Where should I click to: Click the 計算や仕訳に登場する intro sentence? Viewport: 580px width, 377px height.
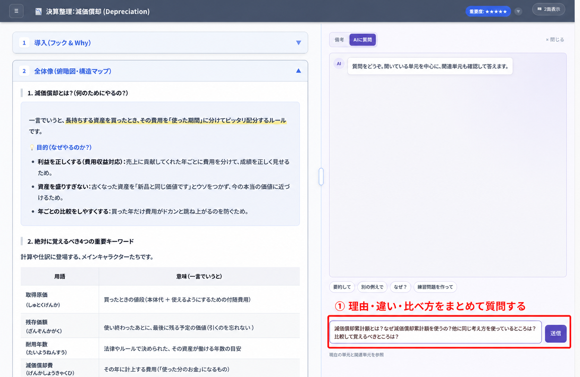coord(87,257)
